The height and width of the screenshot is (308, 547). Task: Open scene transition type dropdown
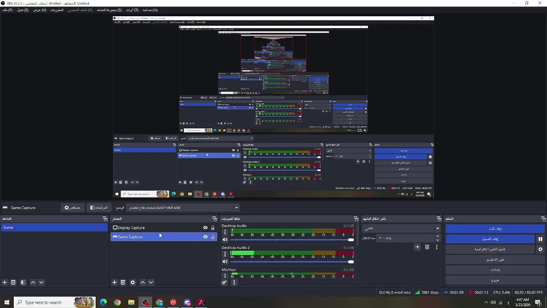click(x=402, y=228)
